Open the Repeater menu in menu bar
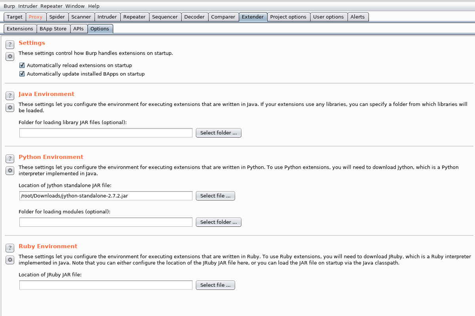This screenshot has height=316, width=475. click(52, 6)
